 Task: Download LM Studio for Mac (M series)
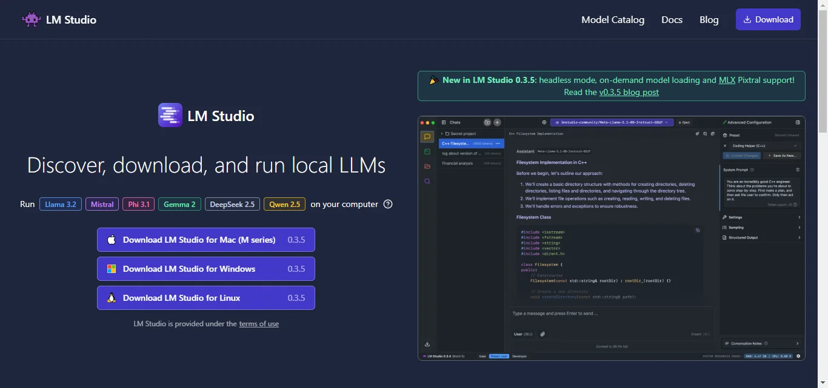(x=206, y=240)
